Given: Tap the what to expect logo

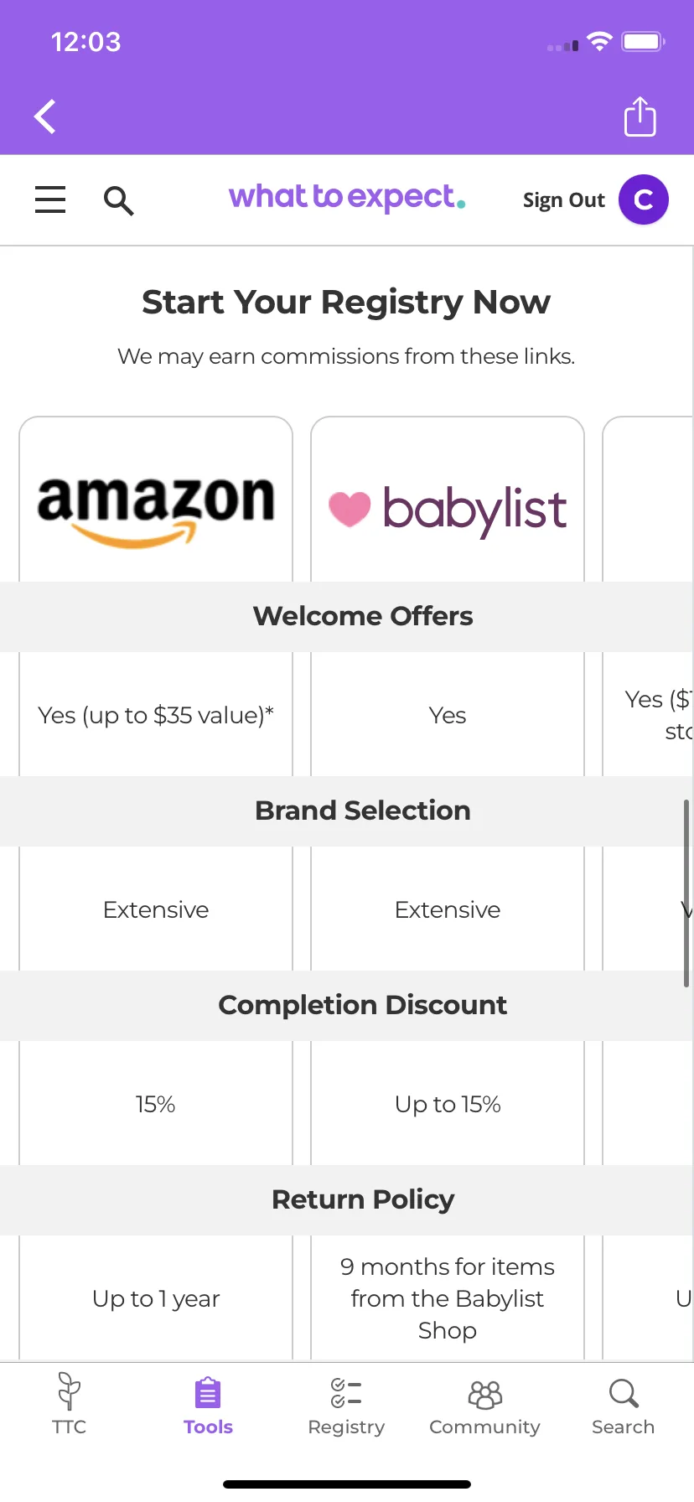Looking at the screenshot, I should (x=347, y=198).
